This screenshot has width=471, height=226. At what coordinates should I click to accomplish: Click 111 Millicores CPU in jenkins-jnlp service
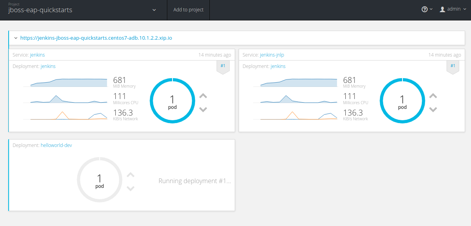(356, 99)
